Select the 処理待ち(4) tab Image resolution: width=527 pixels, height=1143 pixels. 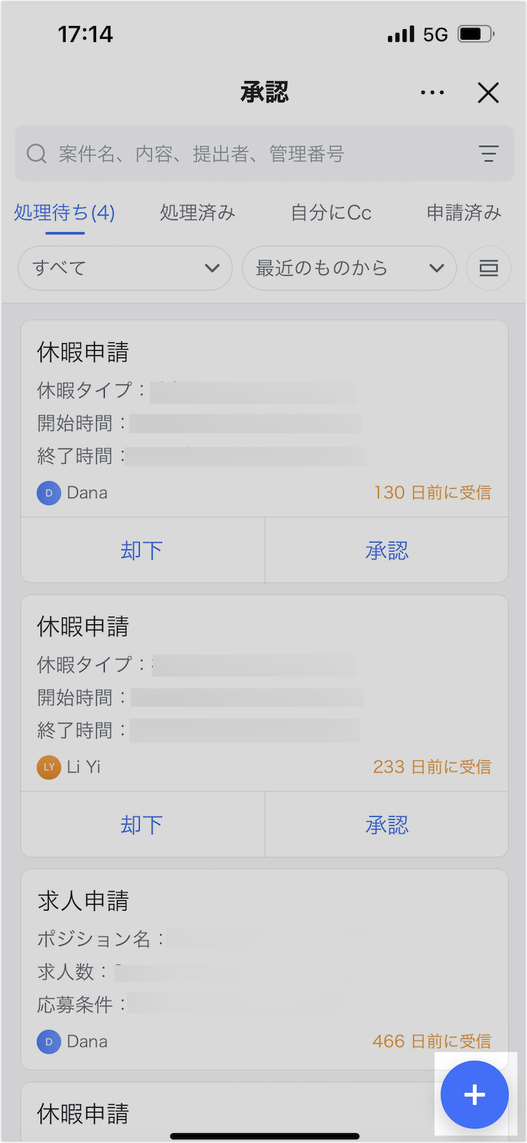pos(64,213)
